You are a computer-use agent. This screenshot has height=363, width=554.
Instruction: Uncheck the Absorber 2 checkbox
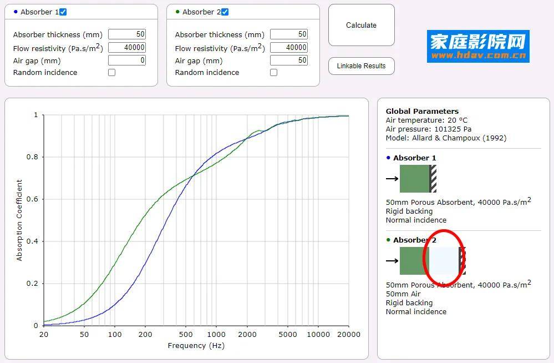click(225, 12)
